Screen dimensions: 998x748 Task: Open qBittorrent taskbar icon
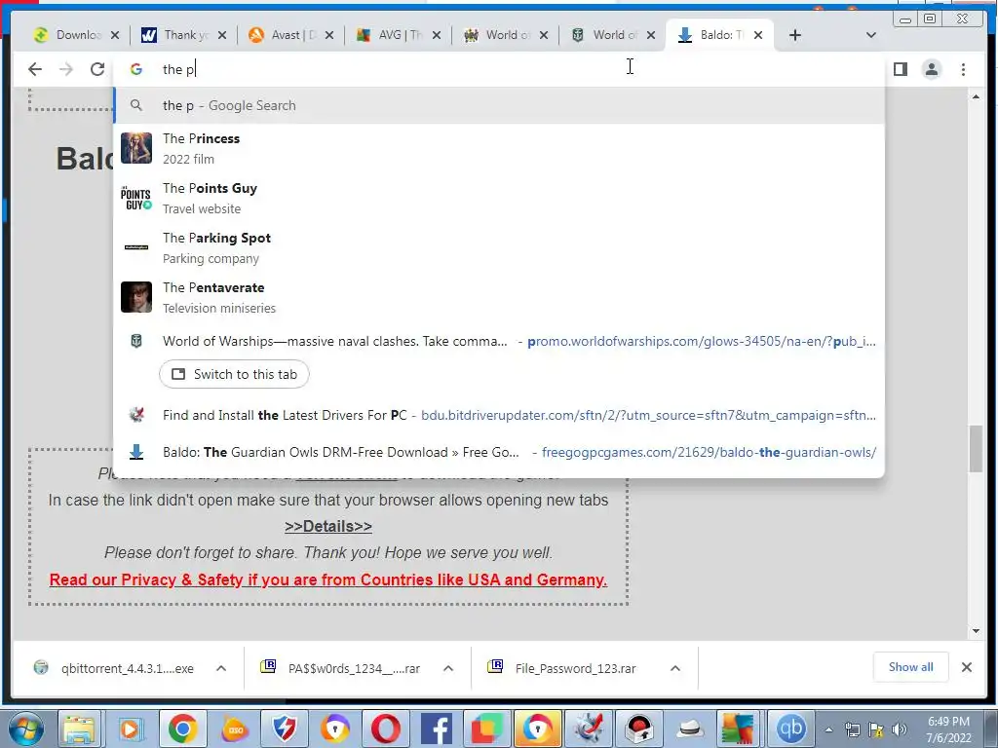click(790, 729)
